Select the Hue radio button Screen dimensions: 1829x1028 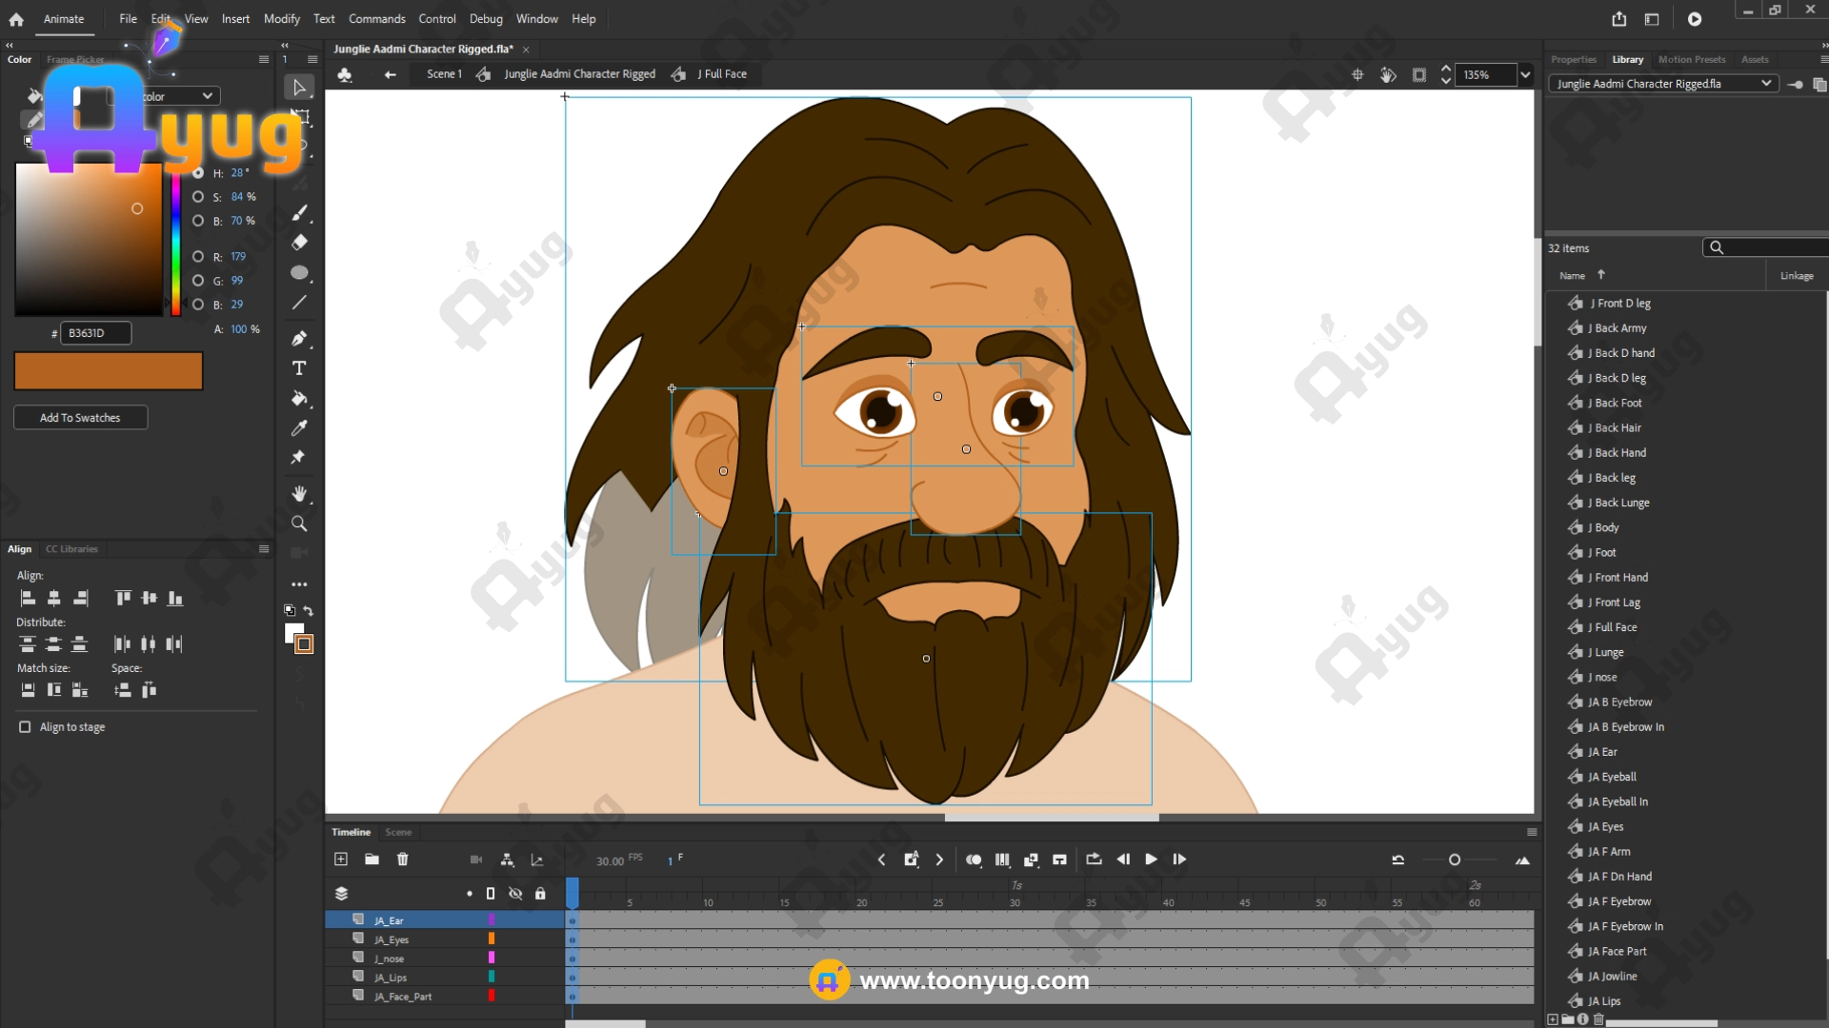click(198, 173)
